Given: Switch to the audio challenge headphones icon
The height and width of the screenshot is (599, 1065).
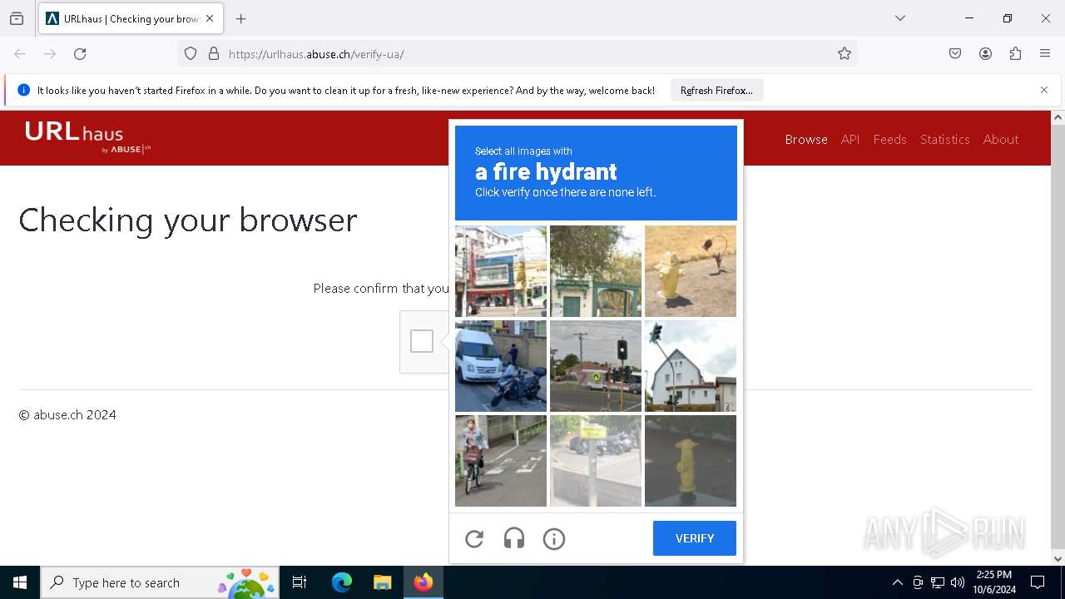Looking at the screenshot, I should pyautogui.click(x=514, y=539).
